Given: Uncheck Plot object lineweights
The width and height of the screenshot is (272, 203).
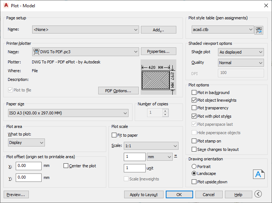Looking at the screenshot, I should click(194, 100).
